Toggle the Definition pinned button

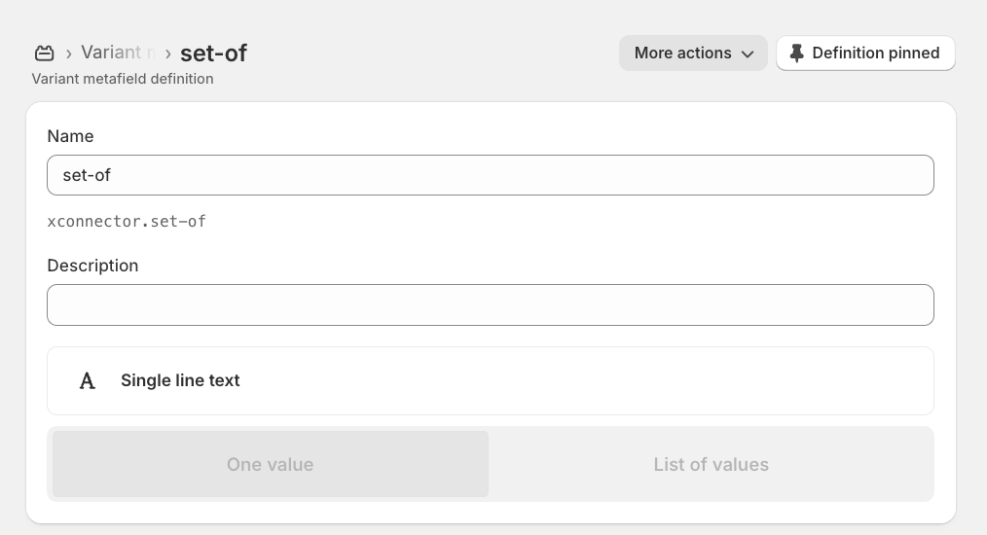click(865, 53)
